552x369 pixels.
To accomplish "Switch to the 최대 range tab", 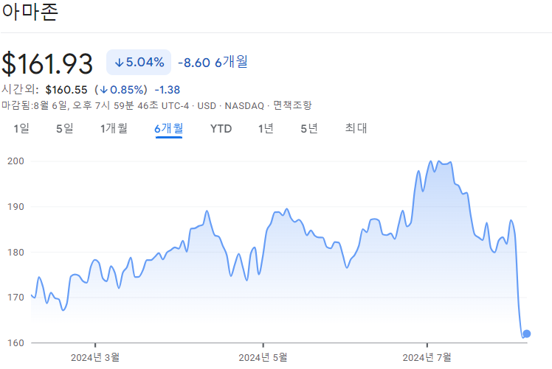I will (x=356, y=128).
